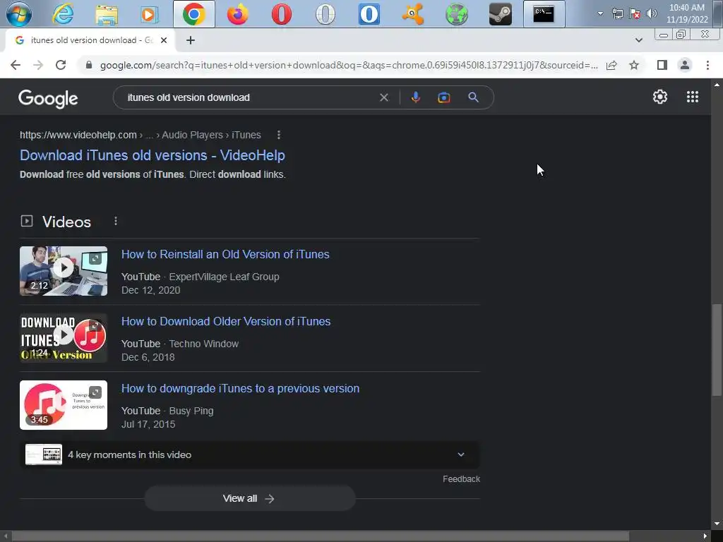Open the red Opera browser icon

click(281, 14)
